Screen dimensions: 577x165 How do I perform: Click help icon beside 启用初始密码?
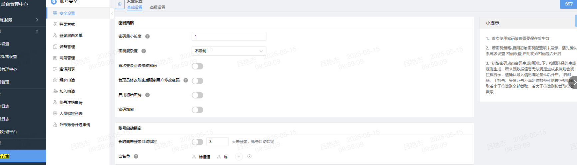pyautogui.click(x=148, y=95)
